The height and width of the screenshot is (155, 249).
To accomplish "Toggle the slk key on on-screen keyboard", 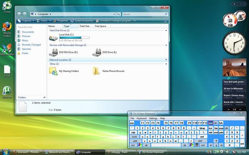I will [215, 123].
